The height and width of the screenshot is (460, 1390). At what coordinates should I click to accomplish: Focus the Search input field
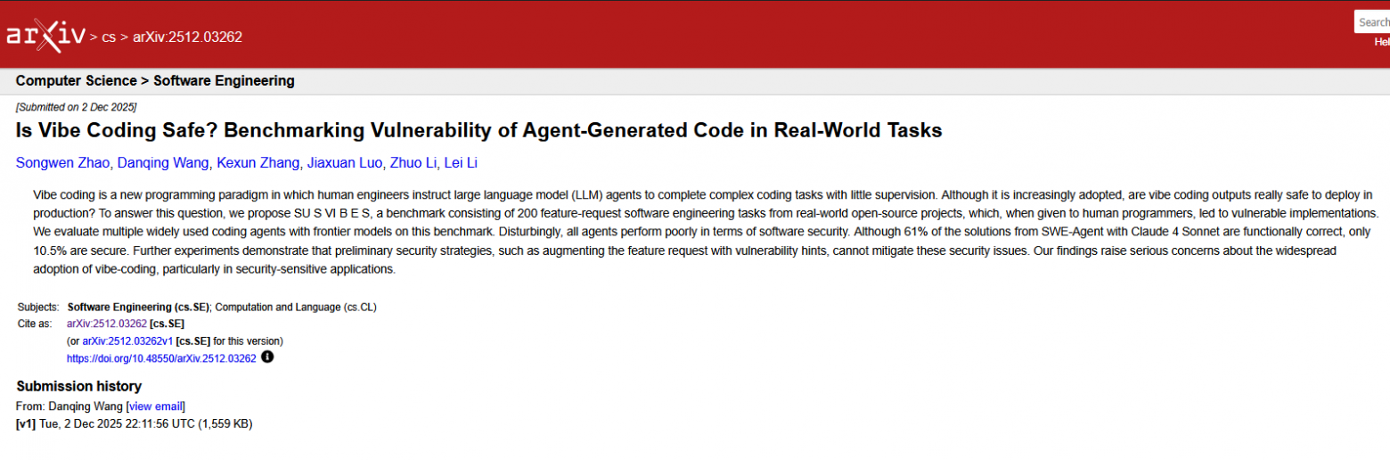point(1373,22)
